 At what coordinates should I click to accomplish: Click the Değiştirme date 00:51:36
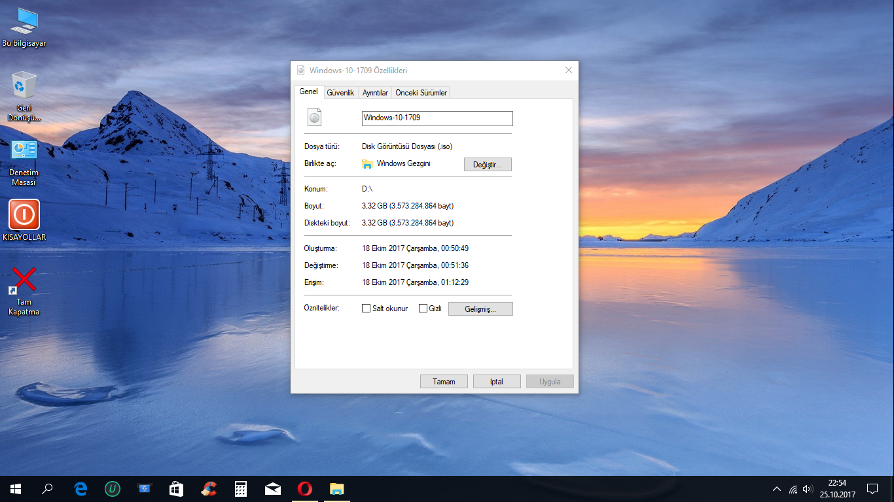click(415, 265)
